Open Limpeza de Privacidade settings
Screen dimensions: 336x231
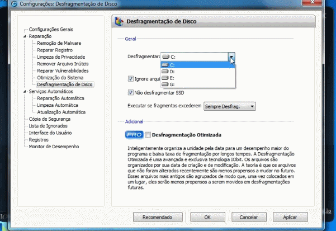[61, 57]
